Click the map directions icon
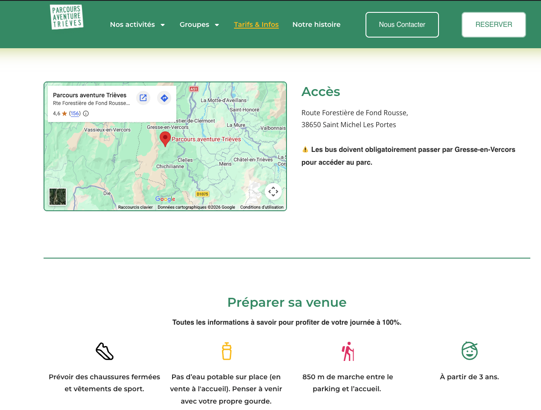541x410 pixels. click(x=164, y=98)
